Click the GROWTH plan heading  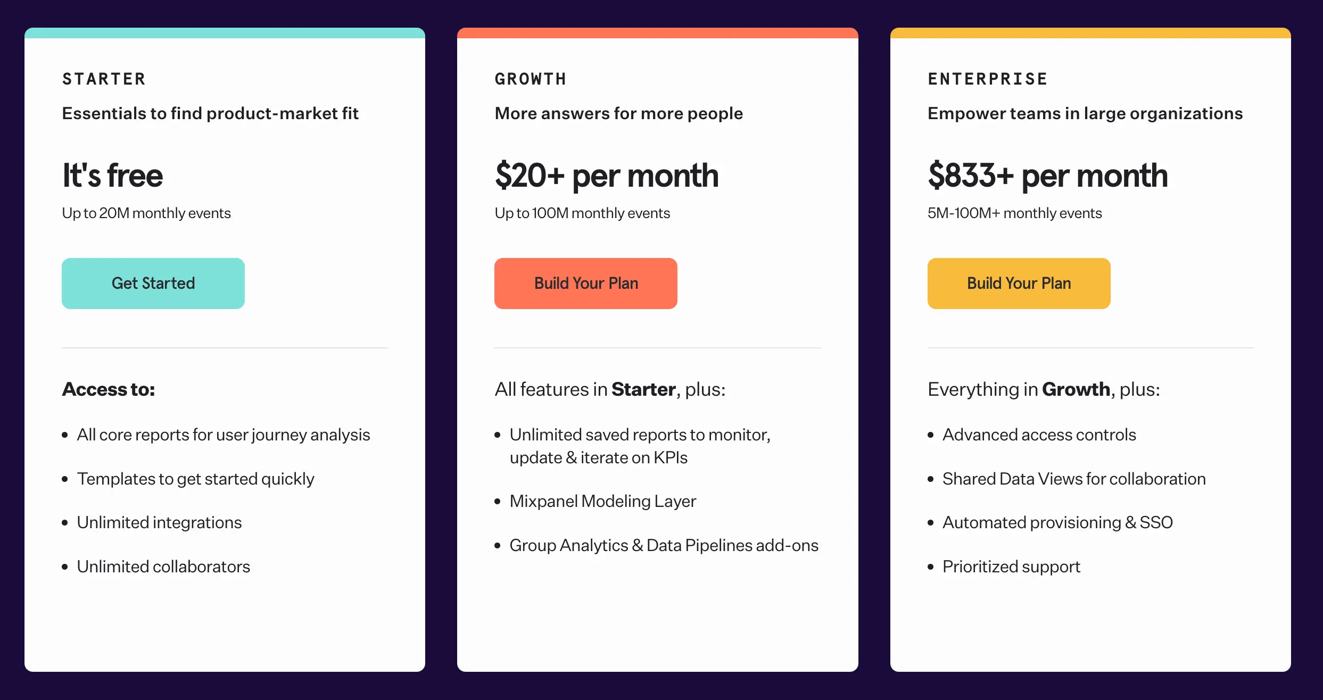531,79
